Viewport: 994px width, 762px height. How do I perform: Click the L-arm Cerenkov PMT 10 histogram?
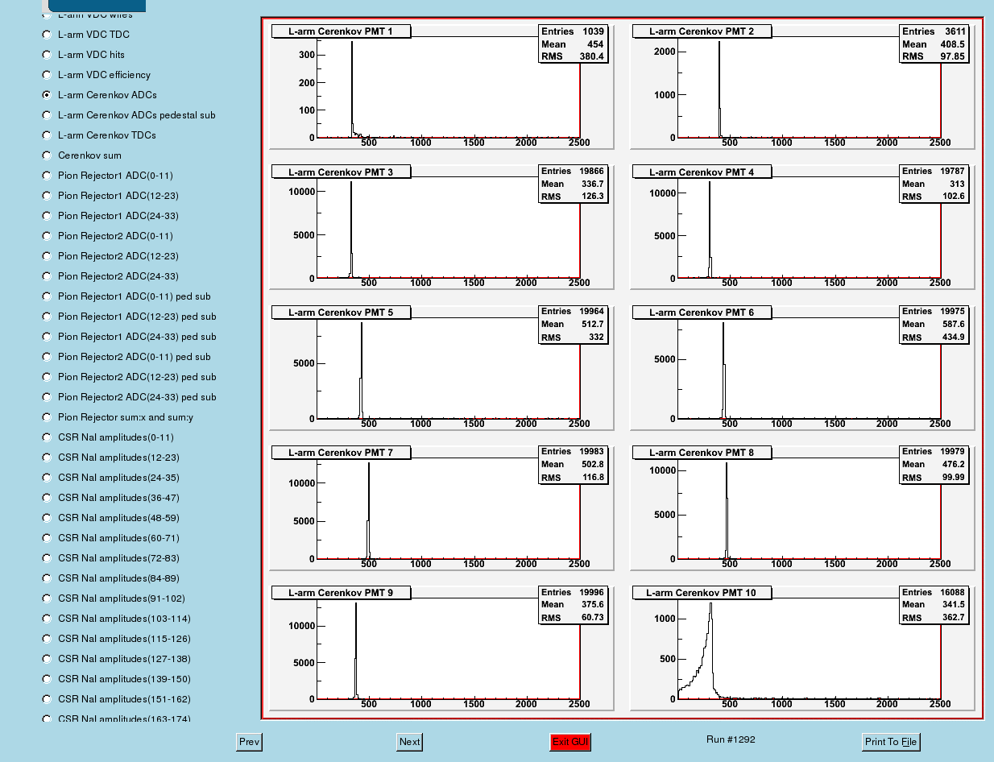802,648
